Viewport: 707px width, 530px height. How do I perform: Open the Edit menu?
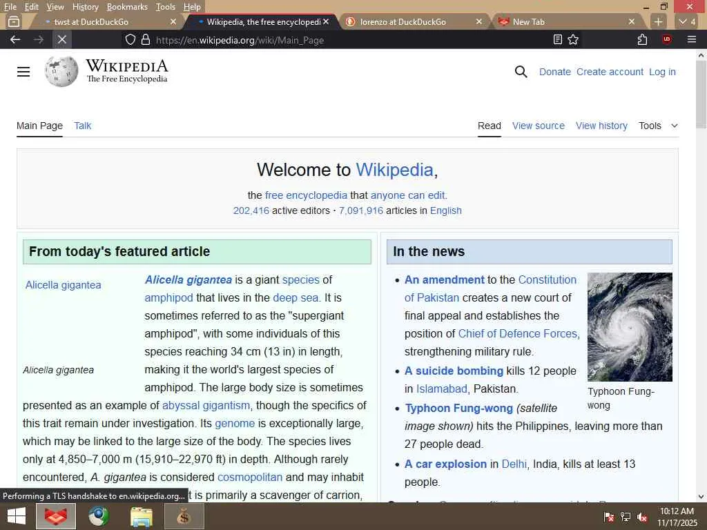click(x=31, y=7)
